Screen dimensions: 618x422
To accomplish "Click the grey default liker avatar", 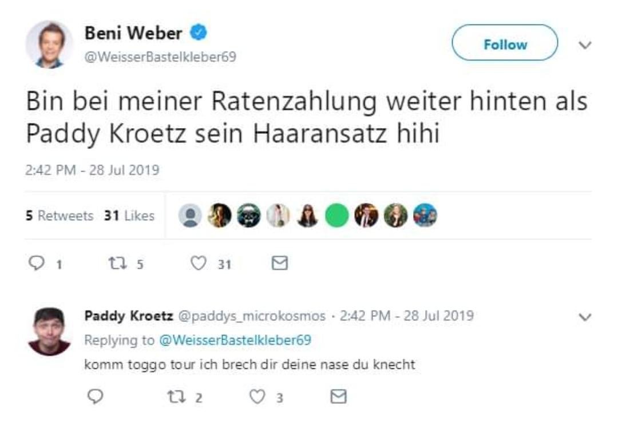I will (190, 216).
